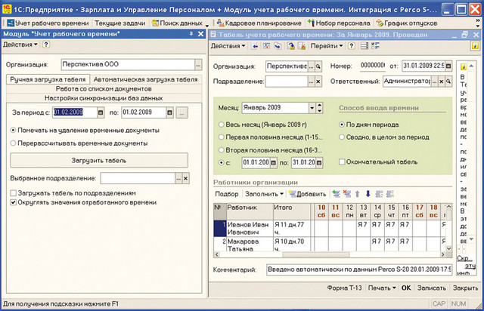Click the down arrow of the info panel scrollbar
This screenshot has height=311, width=484.
[471, 239]
